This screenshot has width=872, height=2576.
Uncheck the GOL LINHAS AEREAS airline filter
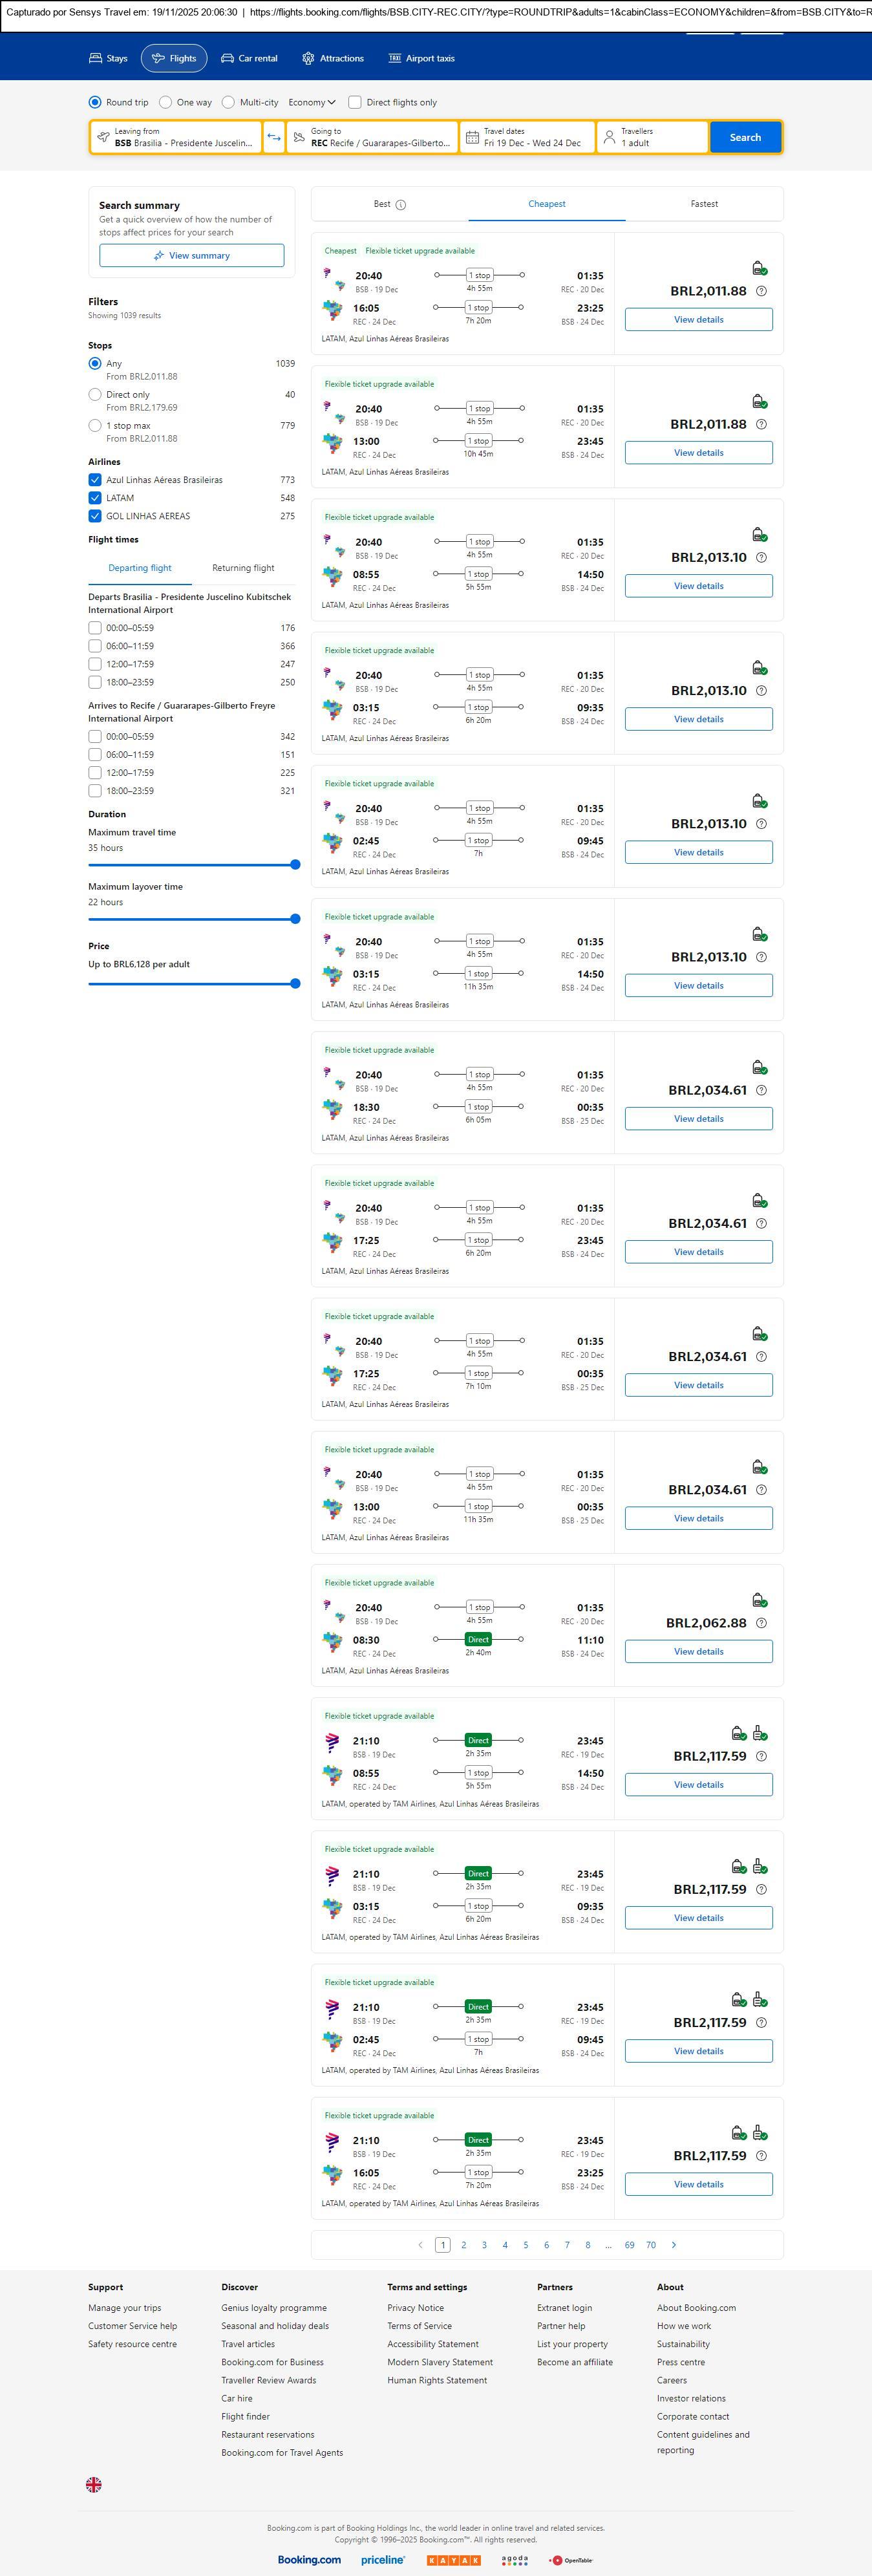95,516
